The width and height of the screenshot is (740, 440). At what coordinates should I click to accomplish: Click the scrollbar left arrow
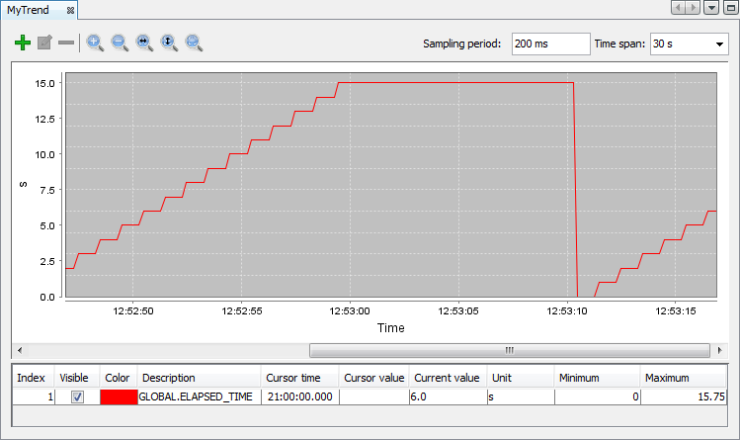[x=20, y=350]
